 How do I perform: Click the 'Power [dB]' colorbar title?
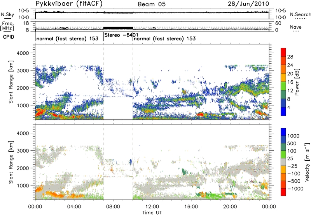(297, 82)
